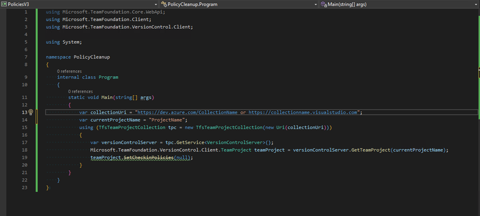This screenshot has width=480, height=216.
Task: Click the lightbulb quick actions icon on line 13
Action: pyautogui.click(x=30, y=112)
